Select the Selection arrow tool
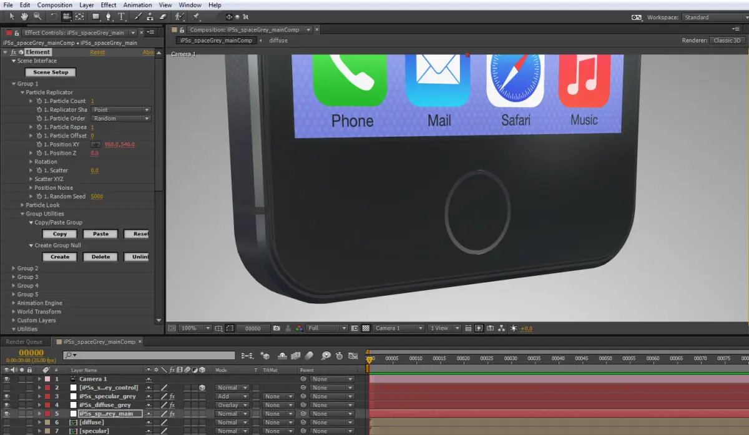This screenshot has height=435, width=749. tap(12, 16)
